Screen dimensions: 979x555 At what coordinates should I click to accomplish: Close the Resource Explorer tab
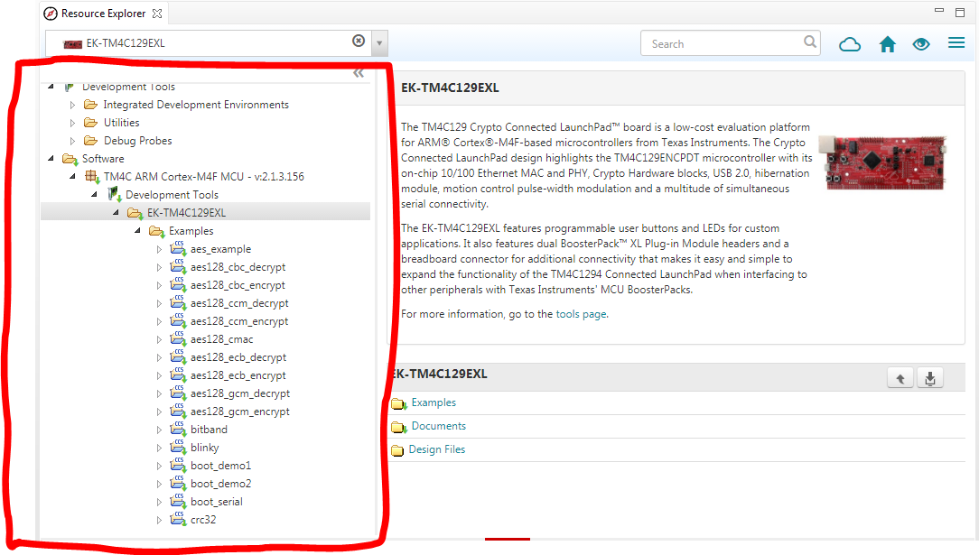157,14
